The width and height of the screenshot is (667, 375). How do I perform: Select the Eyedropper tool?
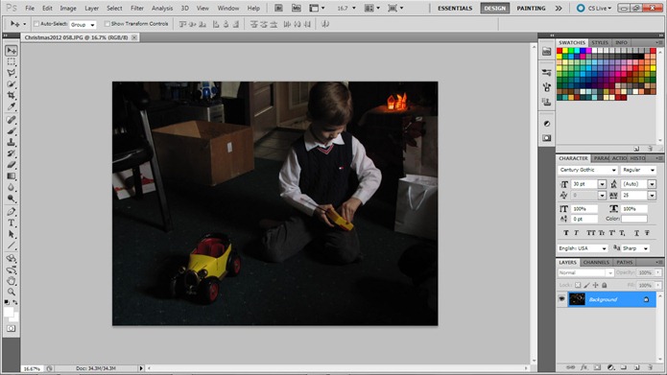tap(12, 106)
